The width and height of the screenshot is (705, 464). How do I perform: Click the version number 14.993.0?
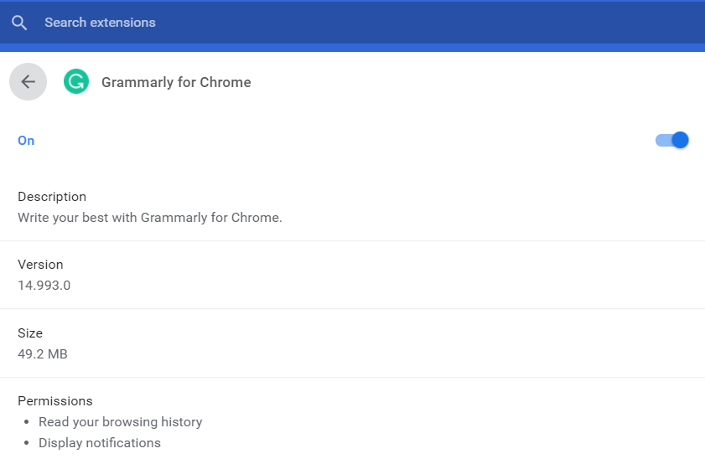click(44, 286)
